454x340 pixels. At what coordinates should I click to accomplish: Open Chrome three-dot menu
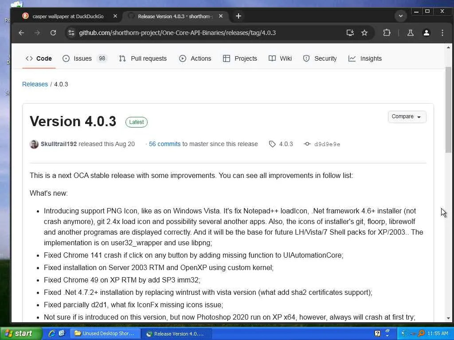tap(442, 33)
